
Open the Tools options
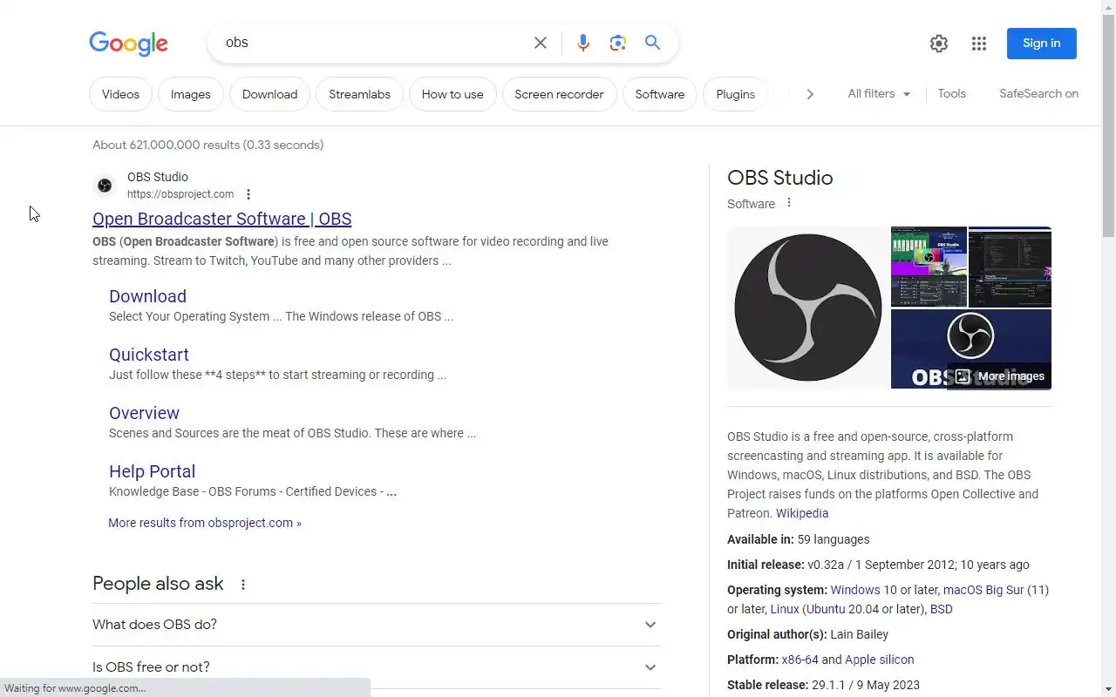pyautogui.click(x=952, y=94)
